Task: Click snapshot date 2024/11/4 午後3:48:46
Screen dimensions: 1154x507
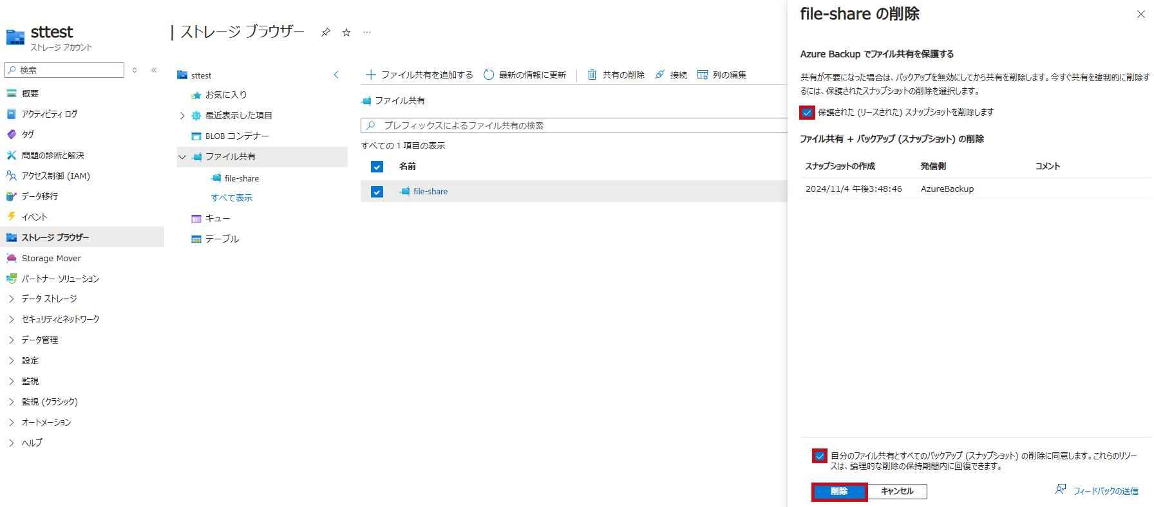Action: [853, 189]
